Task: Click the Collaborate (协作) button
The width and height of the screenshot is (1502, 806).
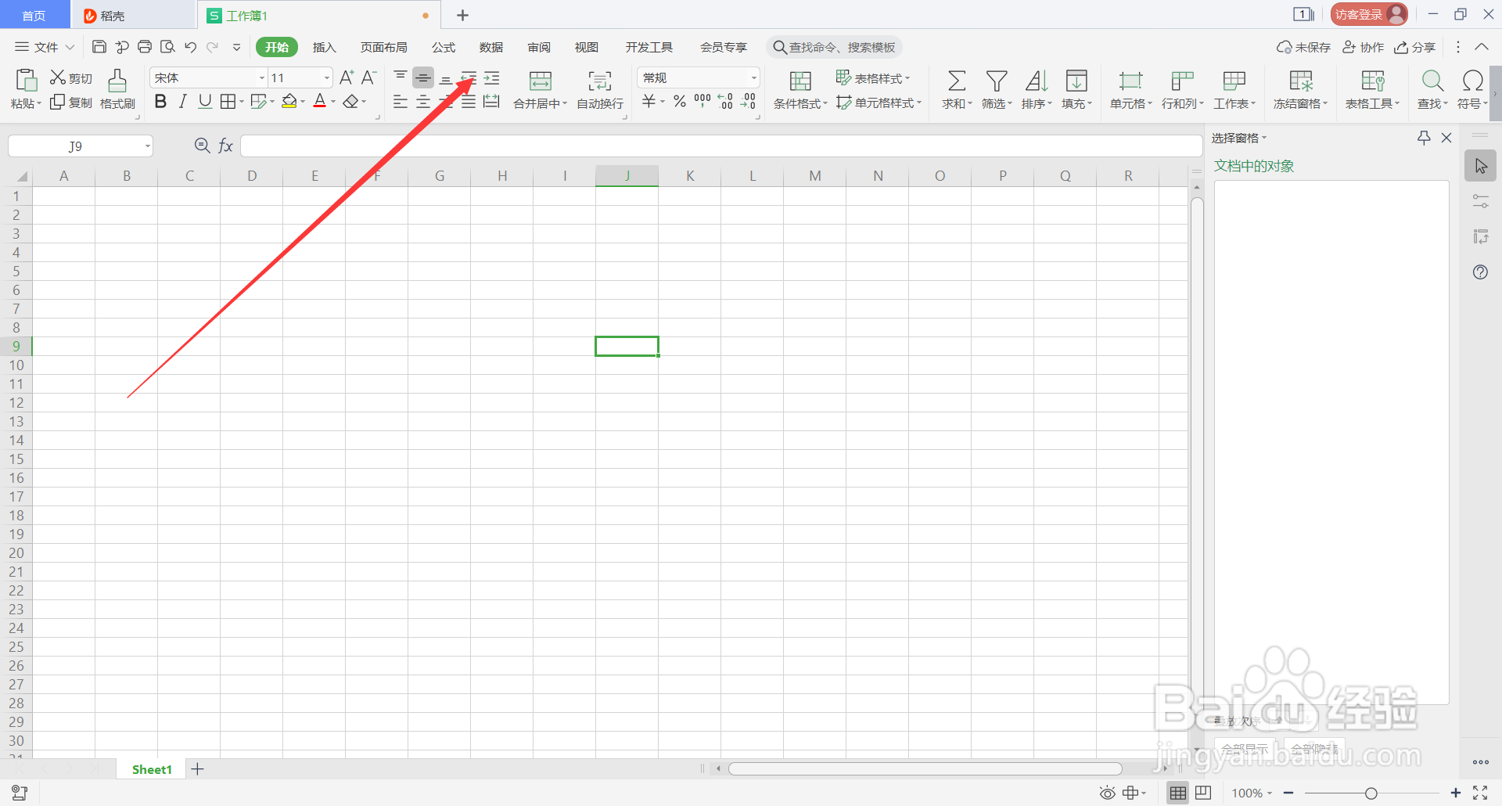Action: (x=1363, y=47)
